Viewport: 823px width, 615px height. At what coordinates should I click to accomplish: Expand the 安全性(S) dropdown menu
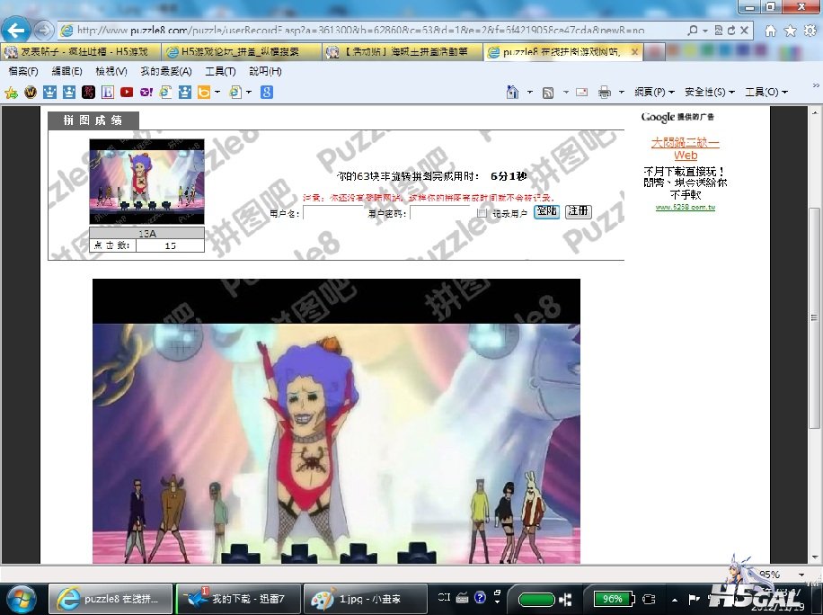tap(709, 92)
